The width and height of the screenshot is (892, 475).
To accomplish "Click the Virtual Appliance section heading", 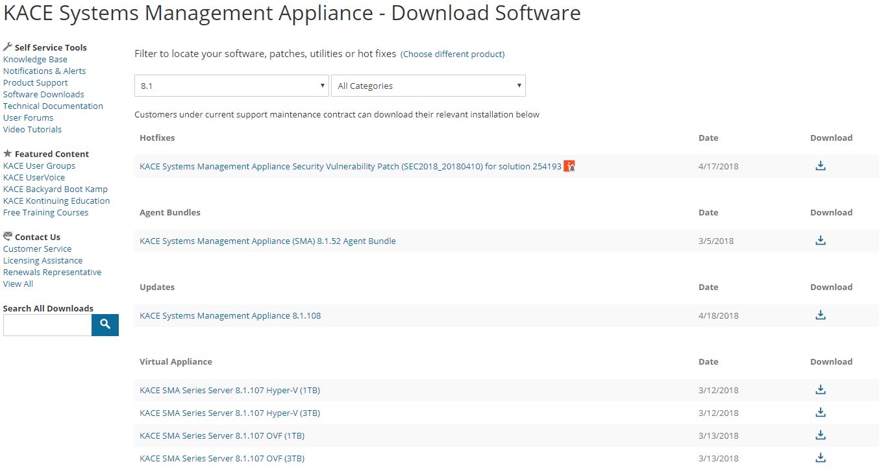I will 176,361.
